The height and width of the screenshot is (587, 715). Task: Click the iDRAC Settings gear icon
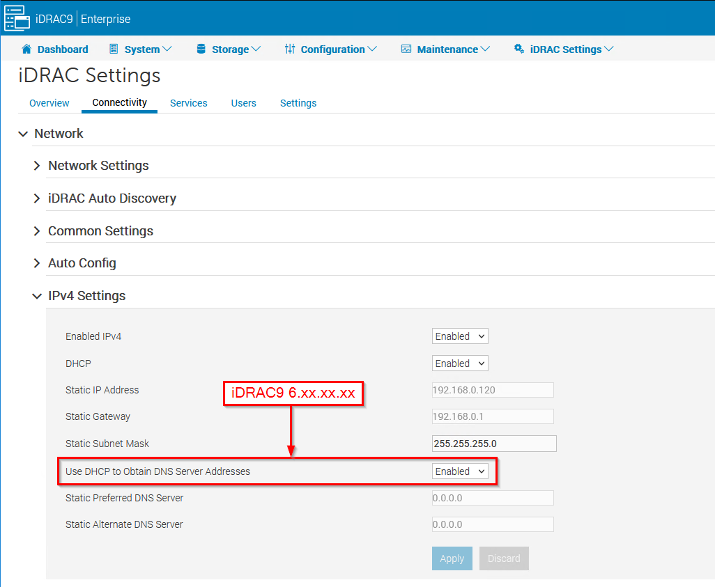tap(518, 49)
